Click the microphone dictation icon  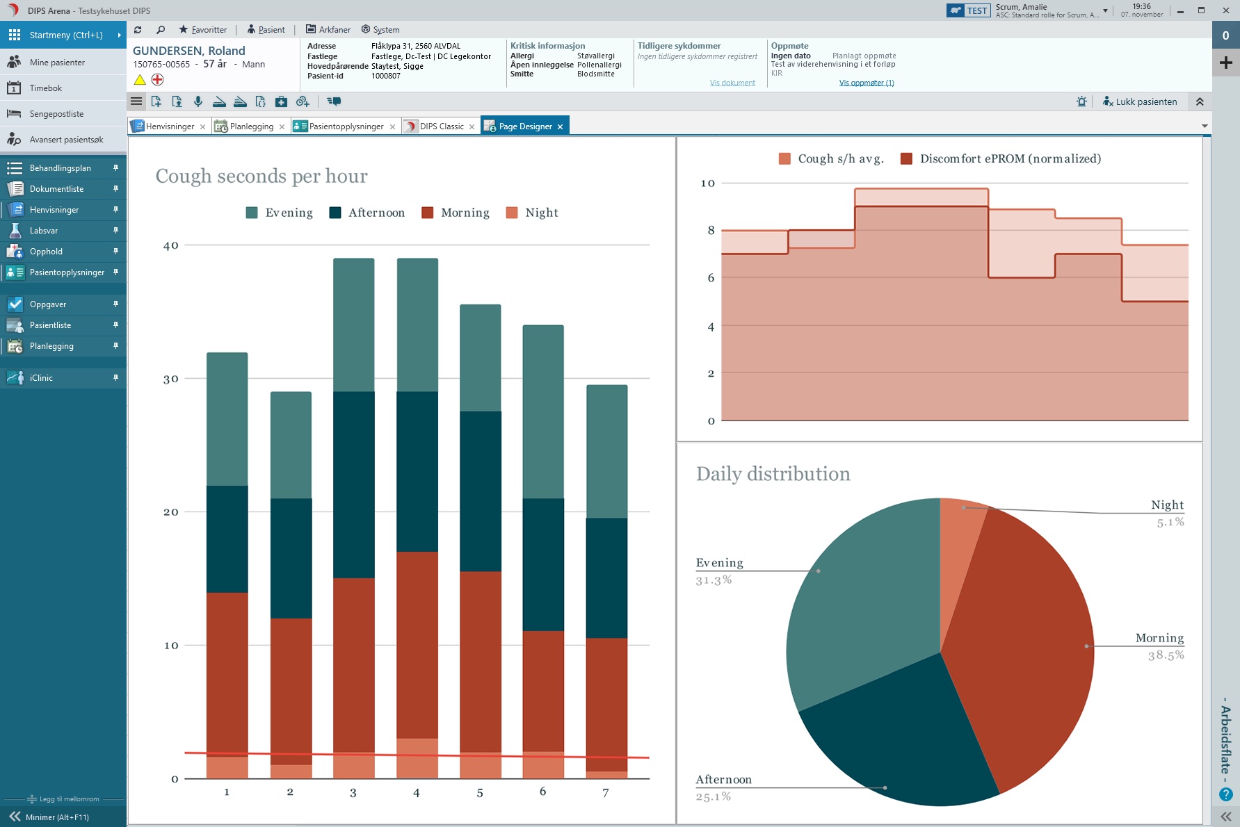pyautogui.click(x=198, y=101)
